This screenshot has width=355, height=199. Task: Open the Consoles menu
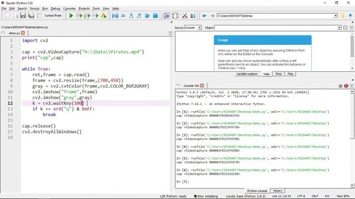point(69,9)
